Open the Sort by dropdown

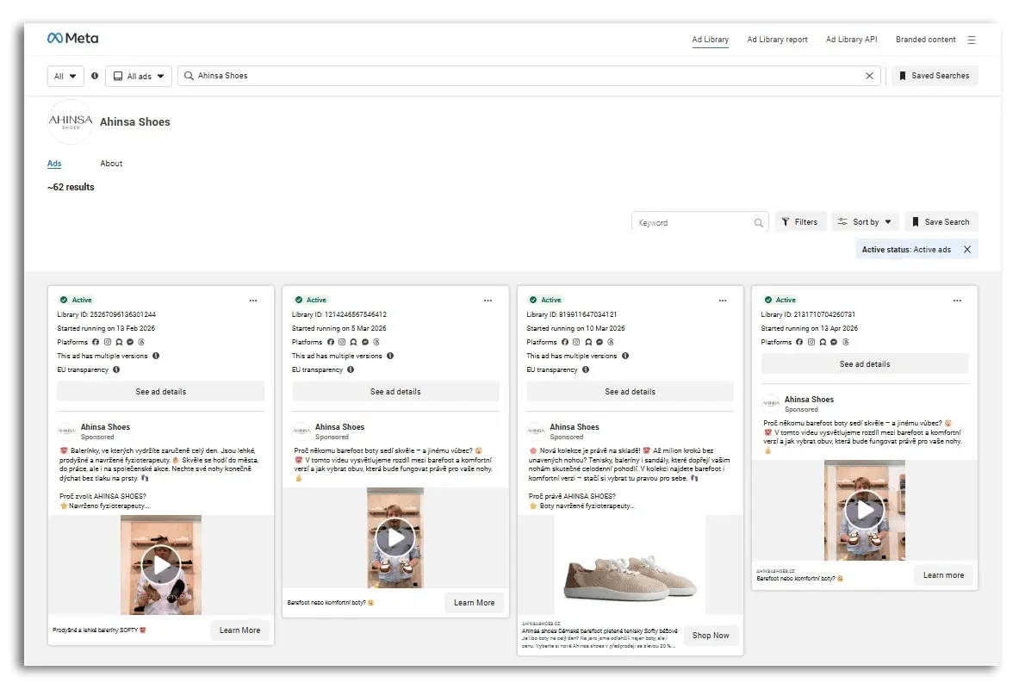coord(865,221)
